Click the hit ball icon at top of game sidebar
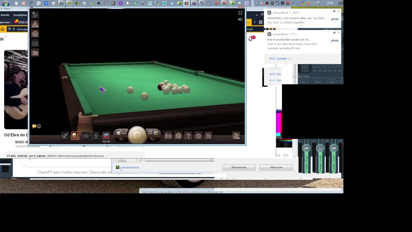The height and width of the screenshot is (232, 412). click(x=35, y=15)
